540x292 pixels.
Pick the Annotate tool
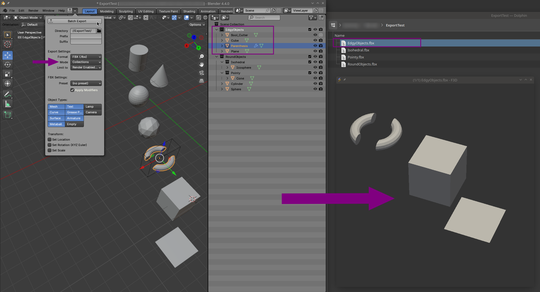point(7,94)
